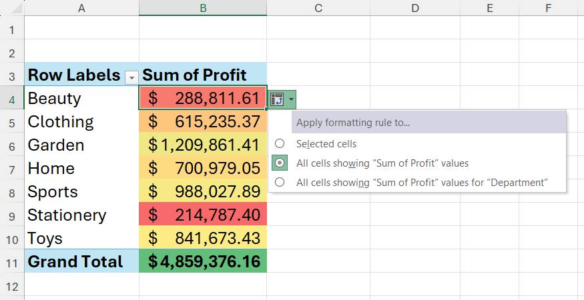Image resolution: width=584 pixels, height=300 pixels.
Task: Open the Formatting Options icon beside B4
Action: point(278,99)
